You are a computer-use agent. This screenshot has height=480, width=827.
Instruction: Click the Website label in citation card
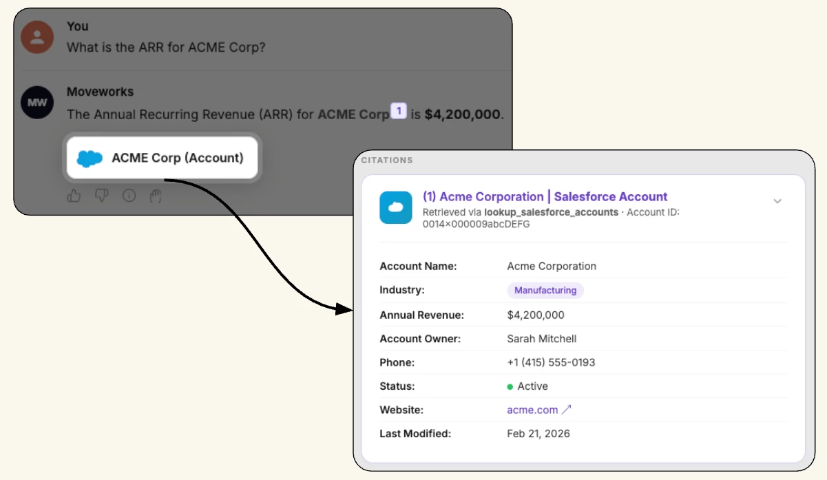click(400, 410)
